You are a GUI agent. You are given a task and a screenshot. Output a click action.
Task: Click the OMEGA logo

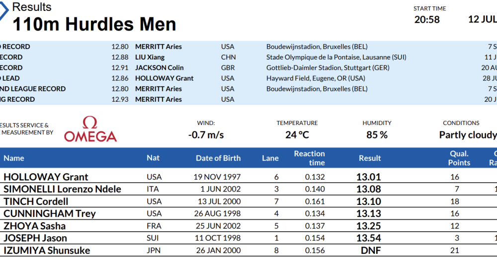(90, 130)
